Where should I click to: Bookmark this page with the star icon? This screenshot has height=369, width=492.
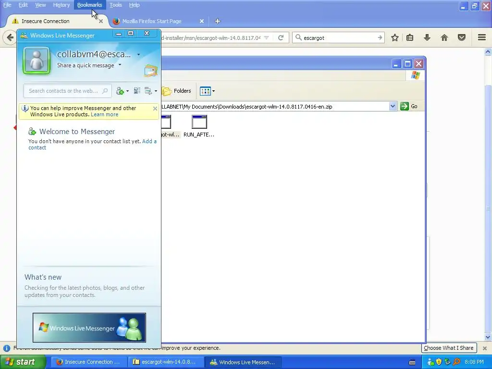(x=395, y=37)
